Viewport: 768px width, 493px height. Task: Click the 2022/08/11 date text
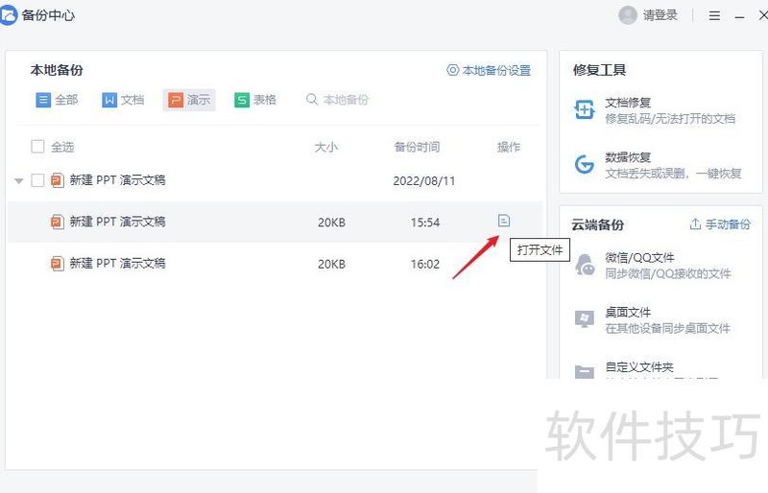click(x=424, y=181)
